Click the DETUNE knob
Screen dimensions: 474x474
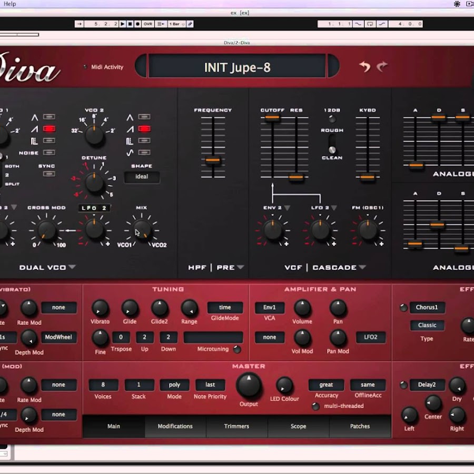click(94, 182)
